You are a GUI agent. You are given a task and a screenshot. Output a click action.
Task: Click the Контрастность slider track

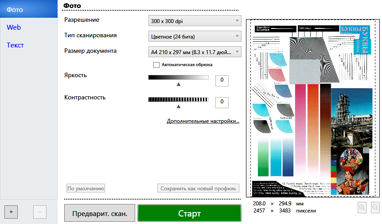point(178,99)
